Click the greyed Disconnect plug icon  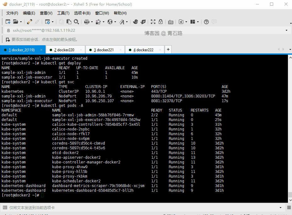click(x=37, y=22)
